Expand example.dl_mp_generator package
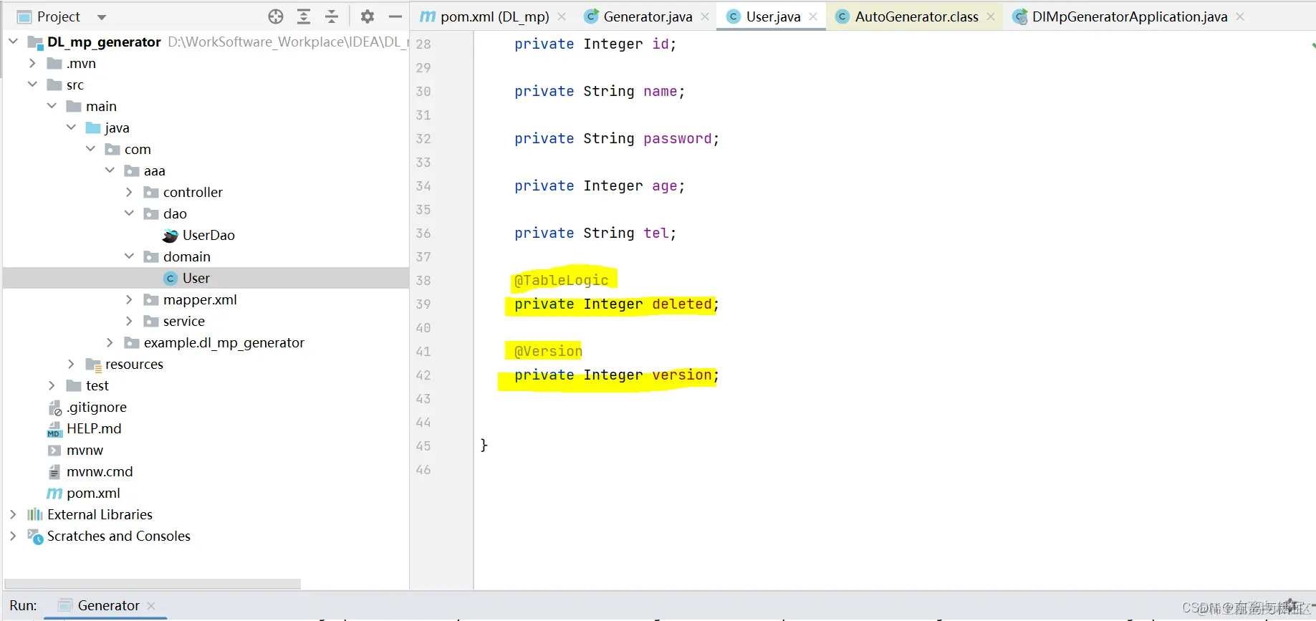Image resolution: width=1316 pixels, height=621 pixels. 110,342
